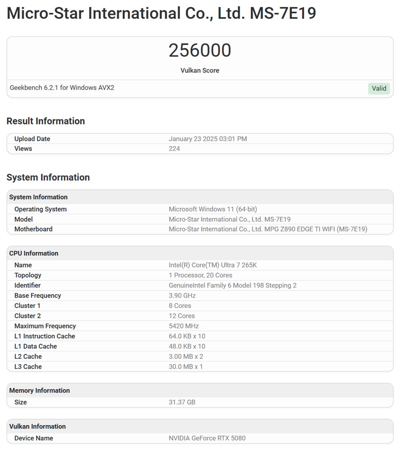Screen dimensions: 399x449
Task: Click the Model label
Action: click(24, 219)
